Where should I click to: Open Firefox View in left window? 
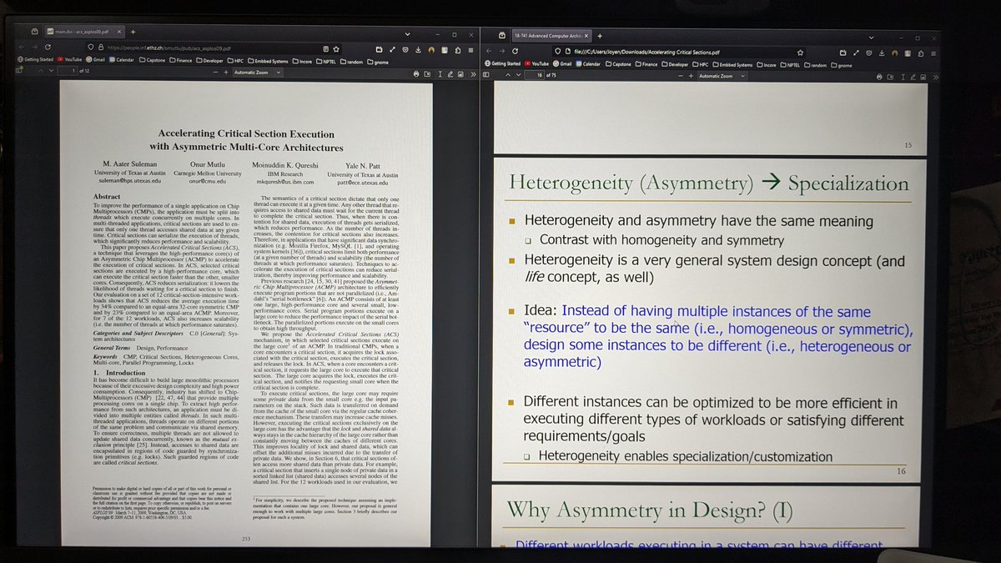pyautogui.click(x=34, y=32)
